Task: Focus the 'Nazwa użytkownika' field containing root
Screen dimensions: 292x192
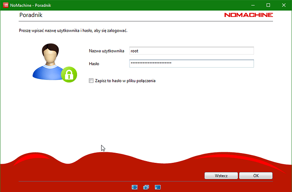Action: pyautogui.click(x=191, y=51)
